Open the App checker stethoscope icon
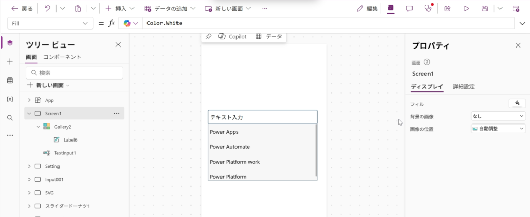The image size is (530, 217). pos(428,8)
